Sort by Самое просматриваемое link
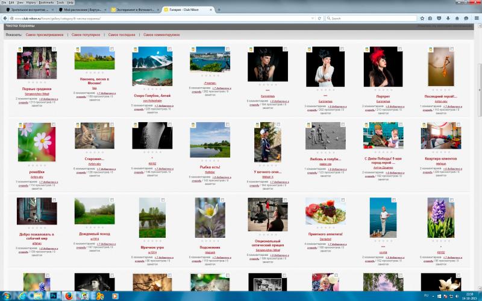 45,35
